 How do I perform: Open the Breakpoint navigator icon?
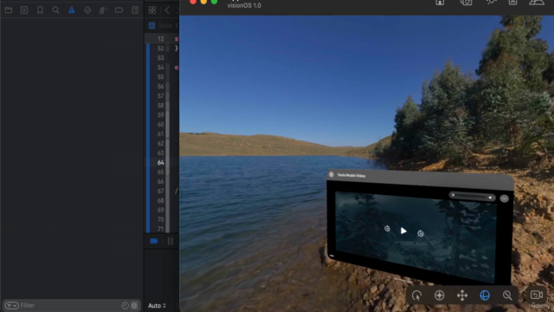(119, 10)
